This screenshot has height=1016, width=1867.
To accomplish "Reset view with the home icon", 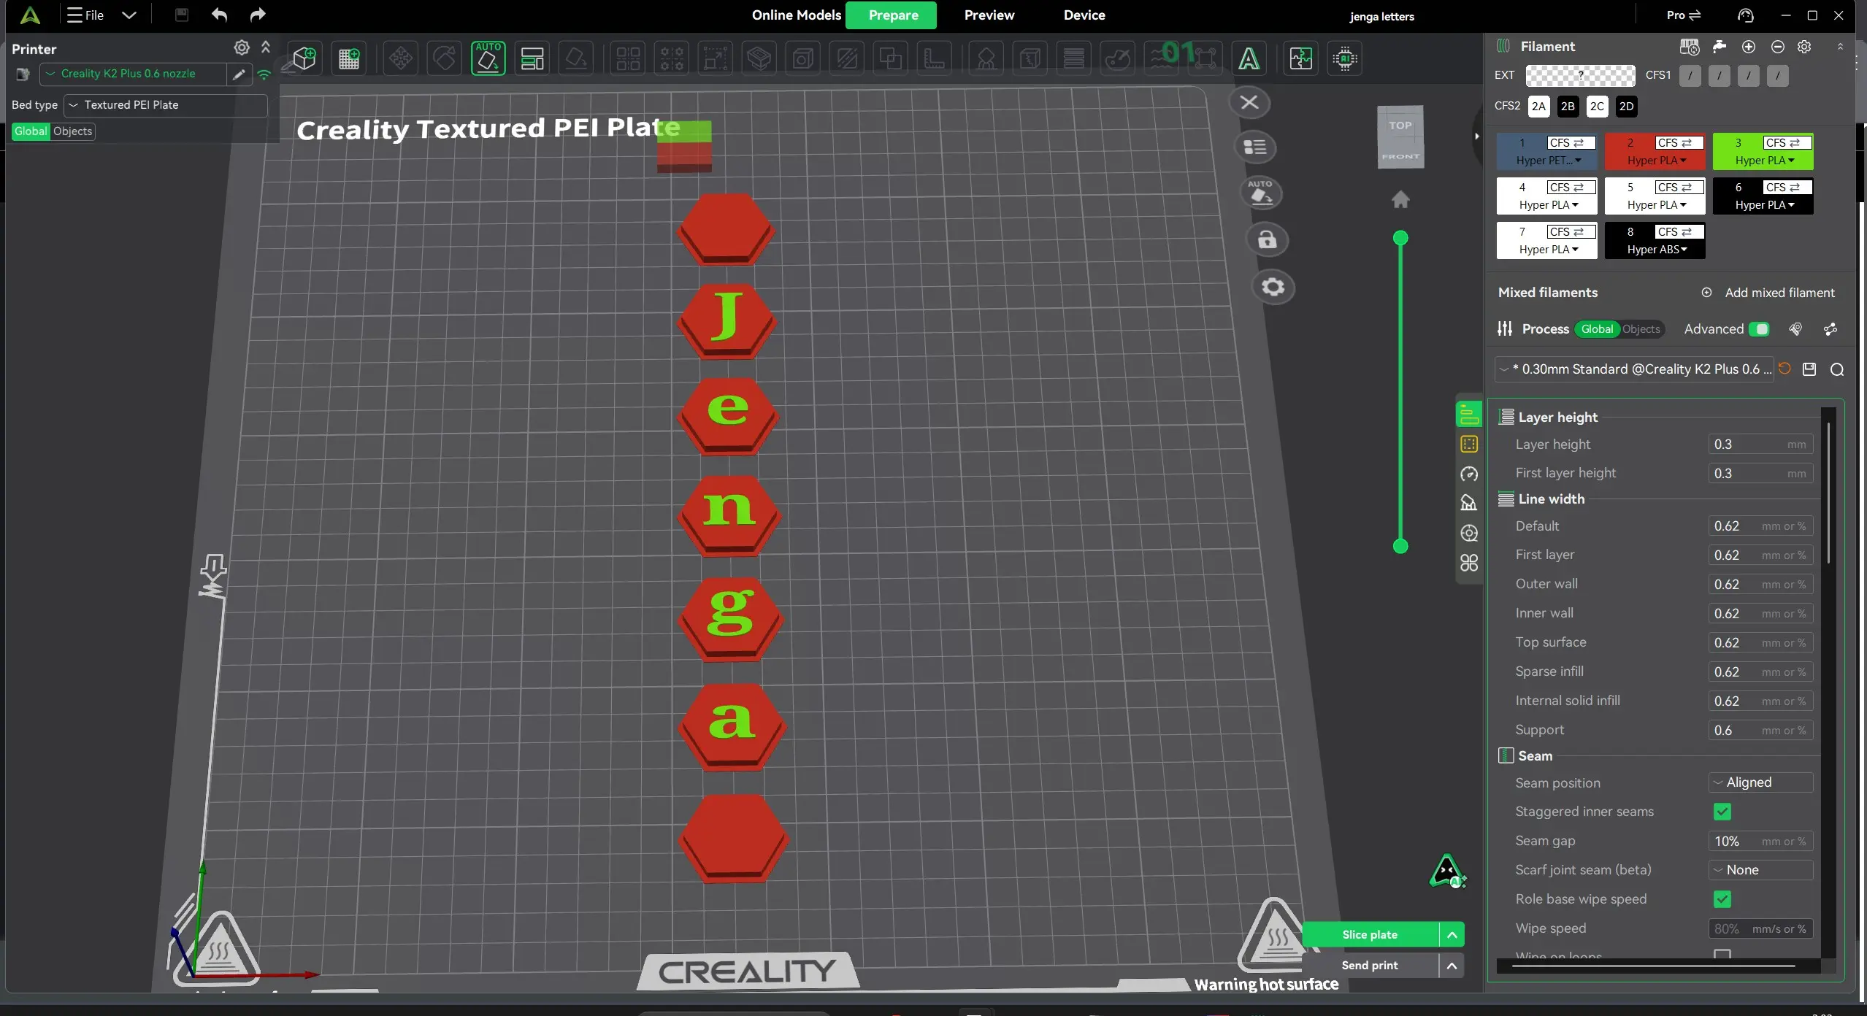I will click(1400, 199).
